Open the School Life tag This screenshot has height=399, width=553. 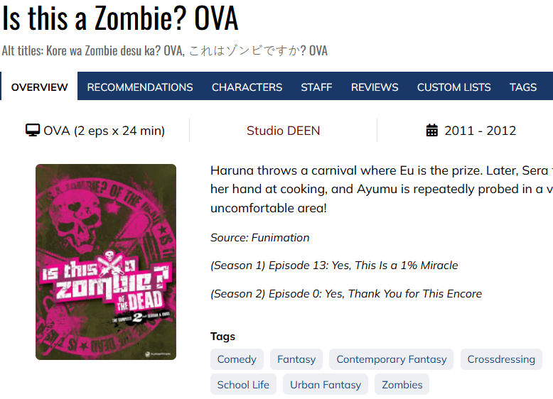243,385
